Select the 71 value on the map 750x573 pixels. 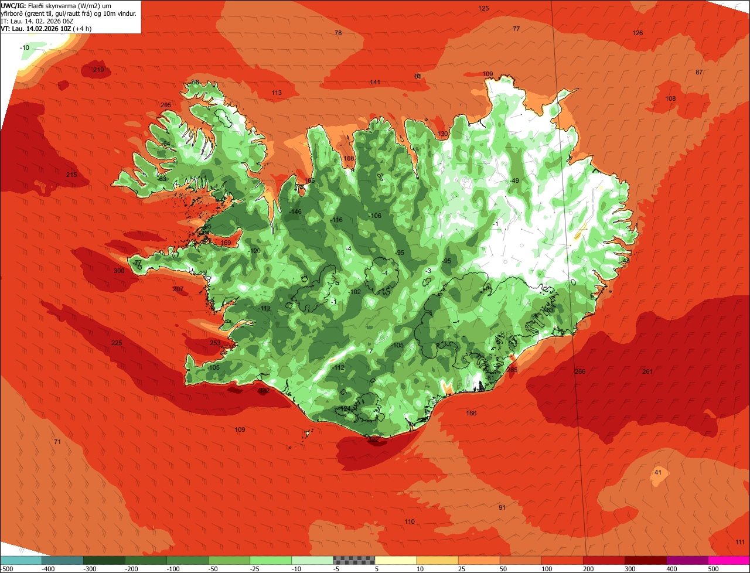57,442
